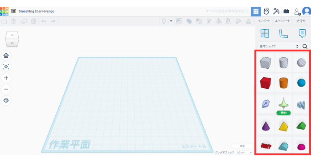
Task: Select the orange cylinder shape
Action: pos(283,83)
